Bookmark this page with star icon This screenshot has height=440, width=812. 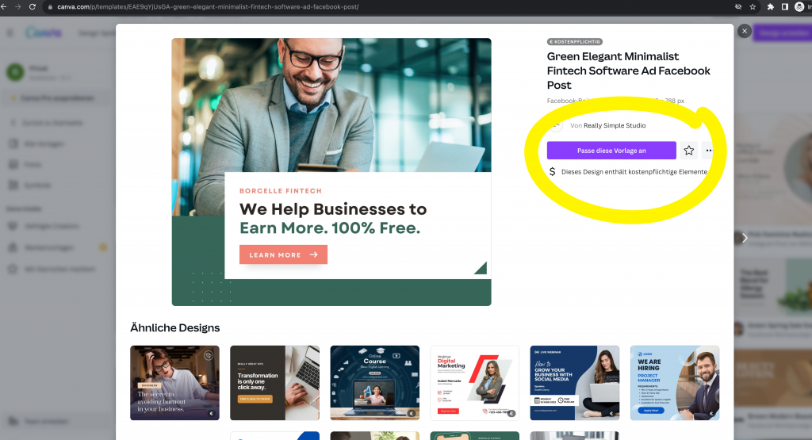click(753, 6)
